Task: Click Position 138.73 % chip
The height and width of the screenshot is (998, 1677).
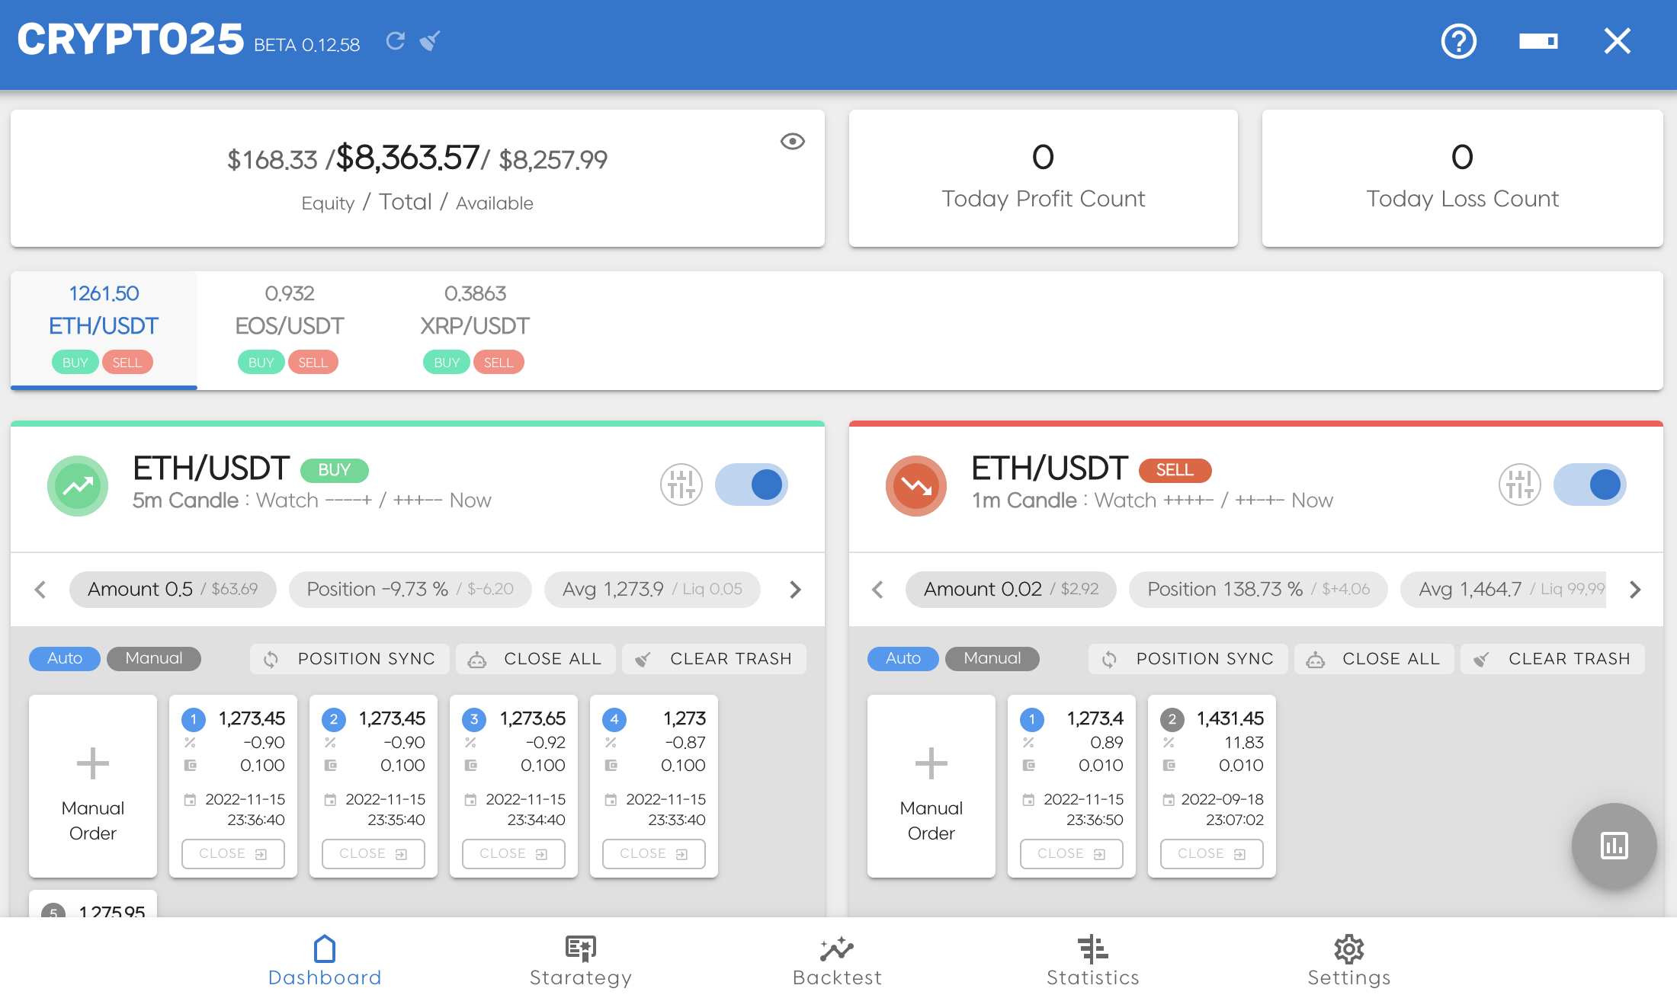Action: [x=1259, y=590]
